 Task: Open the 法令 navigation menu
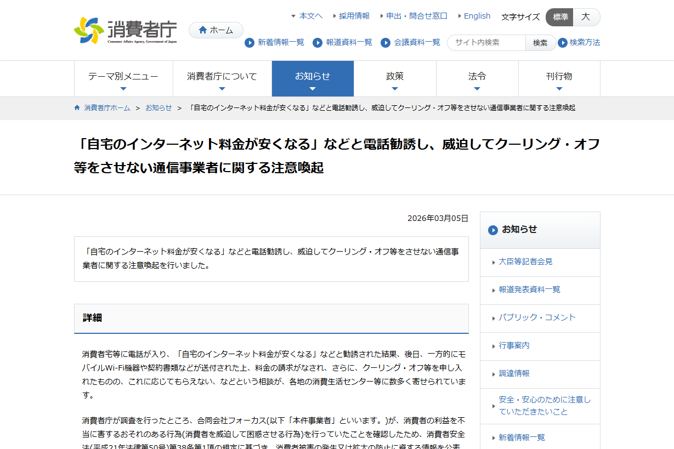pos(477,78)
